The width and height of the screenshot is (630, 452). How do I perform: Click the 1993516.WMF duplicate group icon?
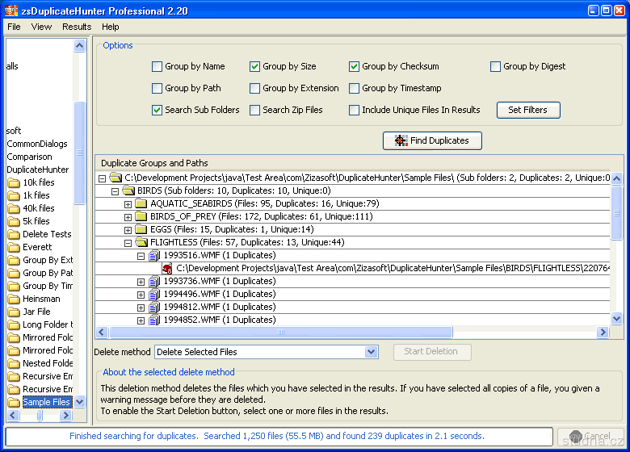pos(154,255)
